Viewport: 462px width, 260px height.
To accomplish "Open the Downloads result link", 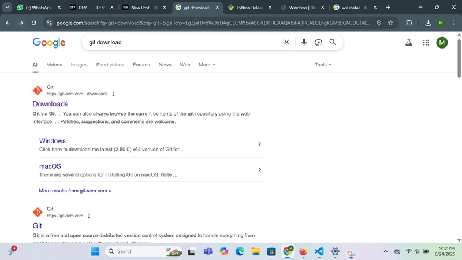I will (x=50, y=104).
